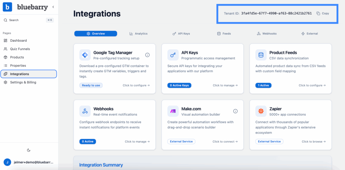
Task: Click the Integrations page title
Action: (x=97, y=13)
